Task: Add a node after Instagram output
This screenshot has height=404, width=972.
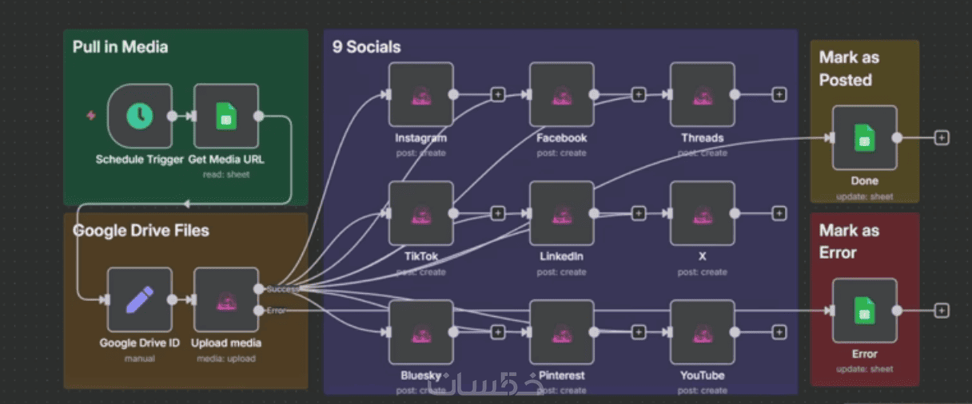Action: pyautogui.click(x=498, y=94)
